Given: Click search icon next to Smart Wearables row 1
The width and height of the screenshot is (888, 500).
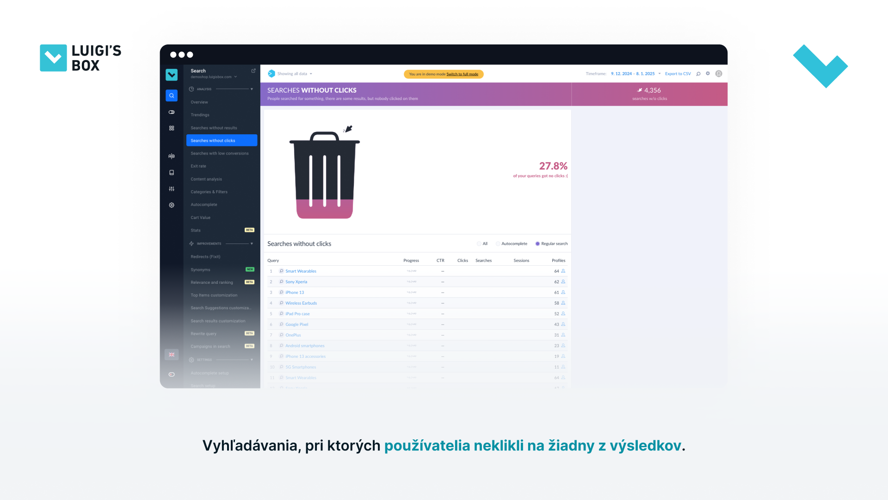Looking at the screenshot, I should coord(281,271).
